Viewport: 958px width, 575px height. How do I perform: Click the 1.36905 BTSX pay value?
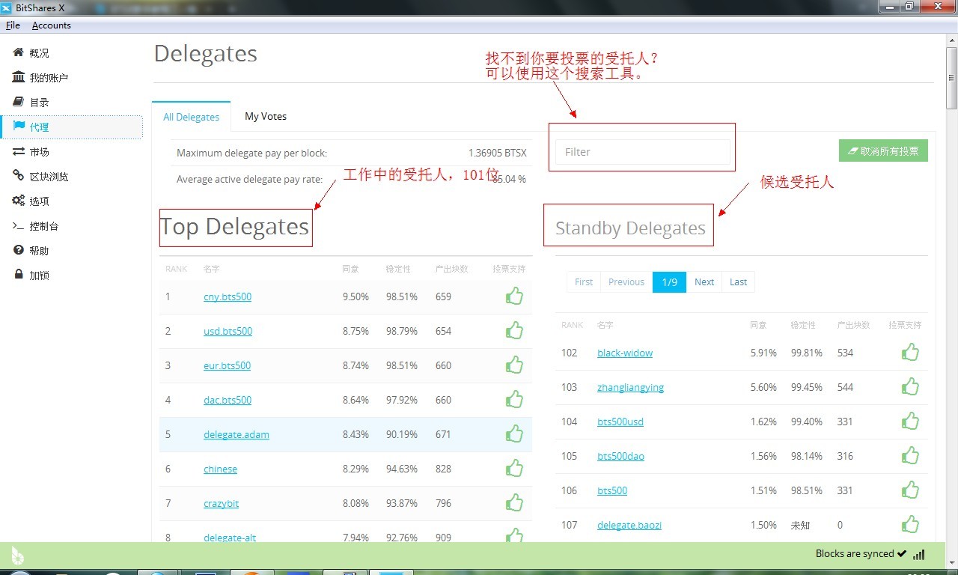[x=497, y=153]
